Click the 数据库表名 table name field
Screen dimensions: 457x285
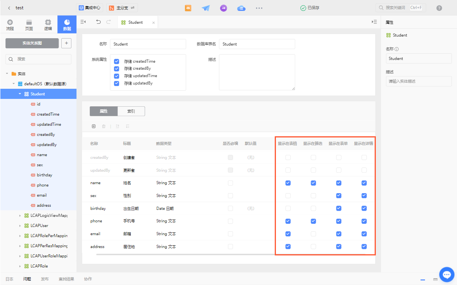(257, 44)
